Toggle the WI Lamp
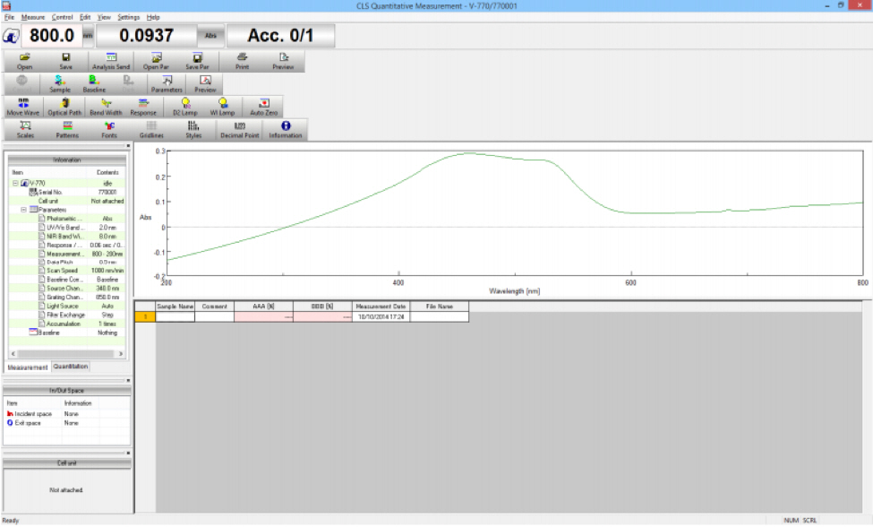 point(222,108)
